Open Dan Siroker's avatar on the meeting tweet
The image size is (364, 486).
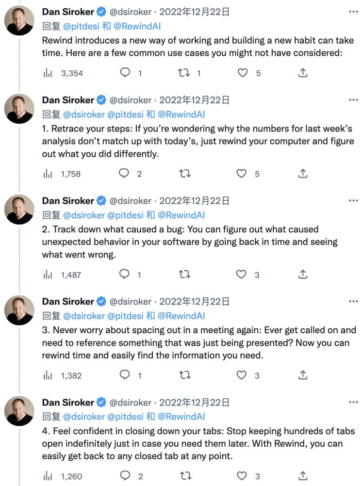click(19, 310)
